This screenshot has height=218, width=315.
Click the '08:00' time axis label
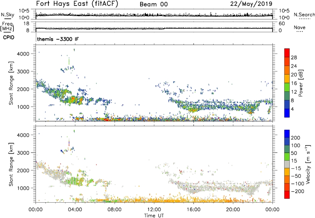click(x=115, y=210)
